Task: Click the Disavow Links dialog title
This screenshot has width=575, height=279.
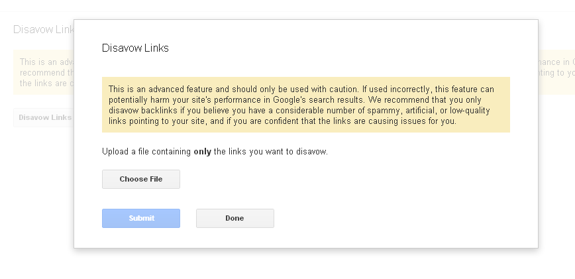Action: pos(135,48)
